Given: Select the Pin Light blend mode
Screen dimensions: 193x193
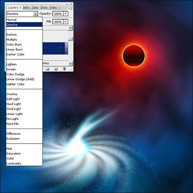Looking at the screenshot, I should point(24,119).
